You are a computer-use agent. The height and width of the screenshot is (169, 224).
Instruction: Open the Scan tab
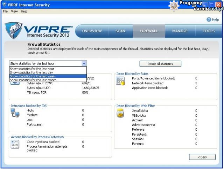[120, 31]
